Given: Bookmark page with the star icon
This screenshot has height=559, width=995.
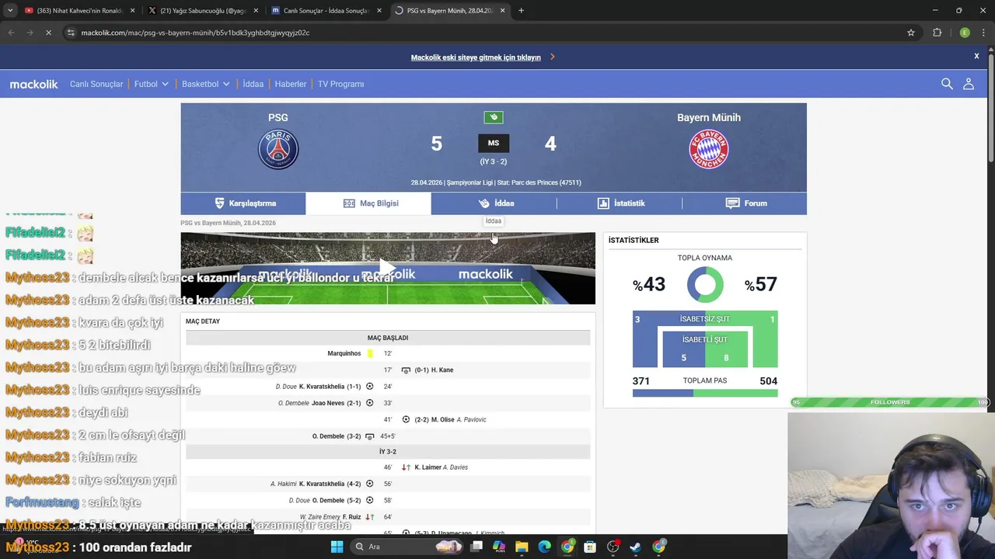Looking at the screenshot, I should point(911,33).
